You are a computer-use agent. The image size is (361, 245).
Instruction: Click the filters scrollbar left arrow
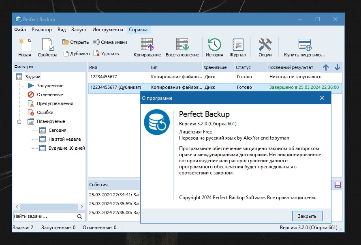(x=17, y=206)
